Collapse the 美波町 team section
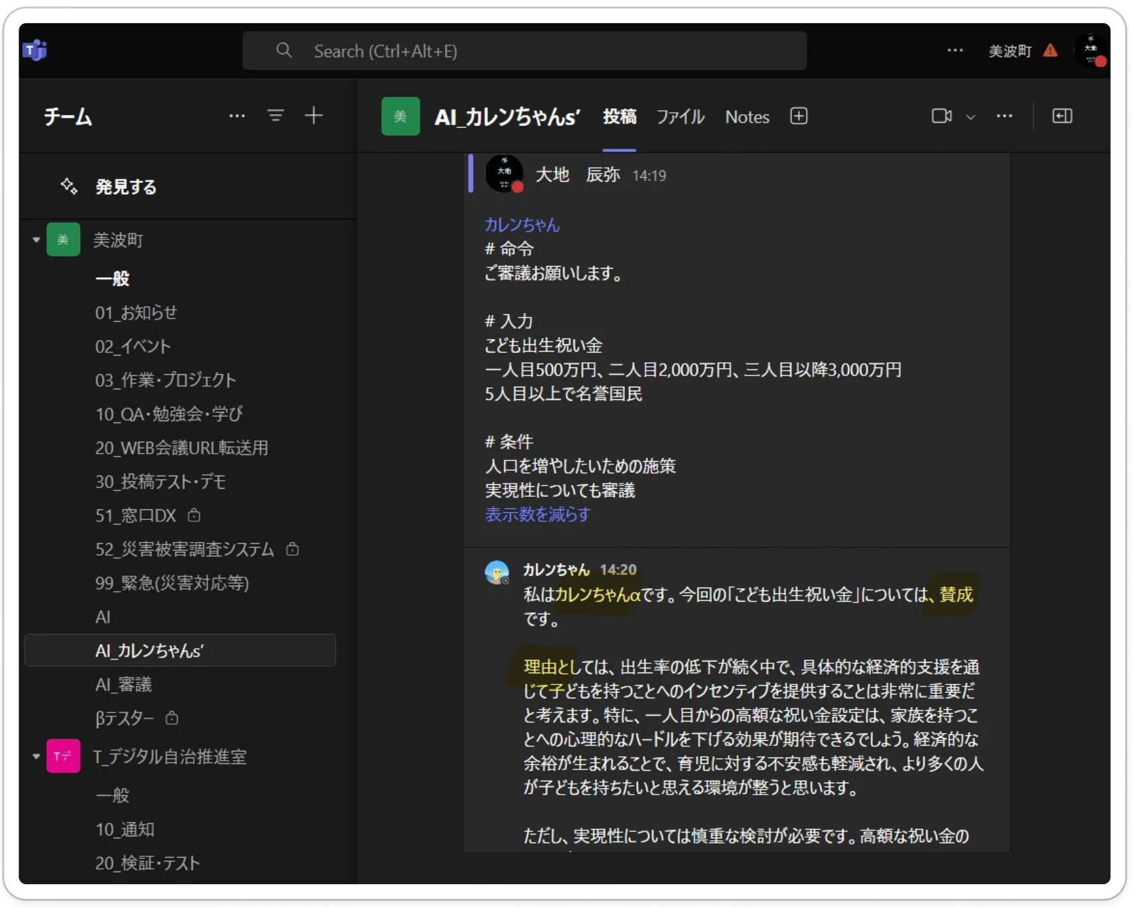The image size is (1135, 908). coord(36,239)
